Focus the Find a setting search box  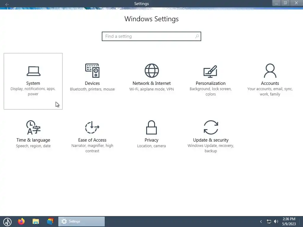click(151, 36)
